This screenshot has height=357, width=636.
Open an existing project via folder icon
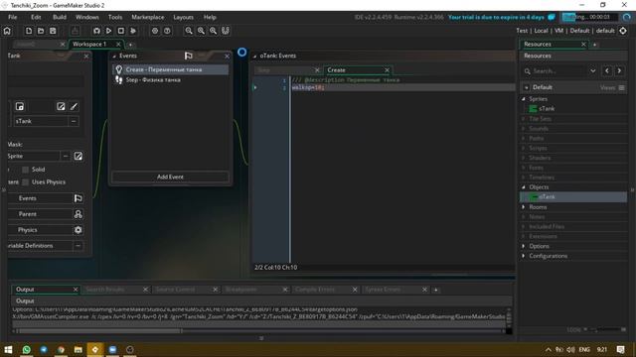(41, 31)
